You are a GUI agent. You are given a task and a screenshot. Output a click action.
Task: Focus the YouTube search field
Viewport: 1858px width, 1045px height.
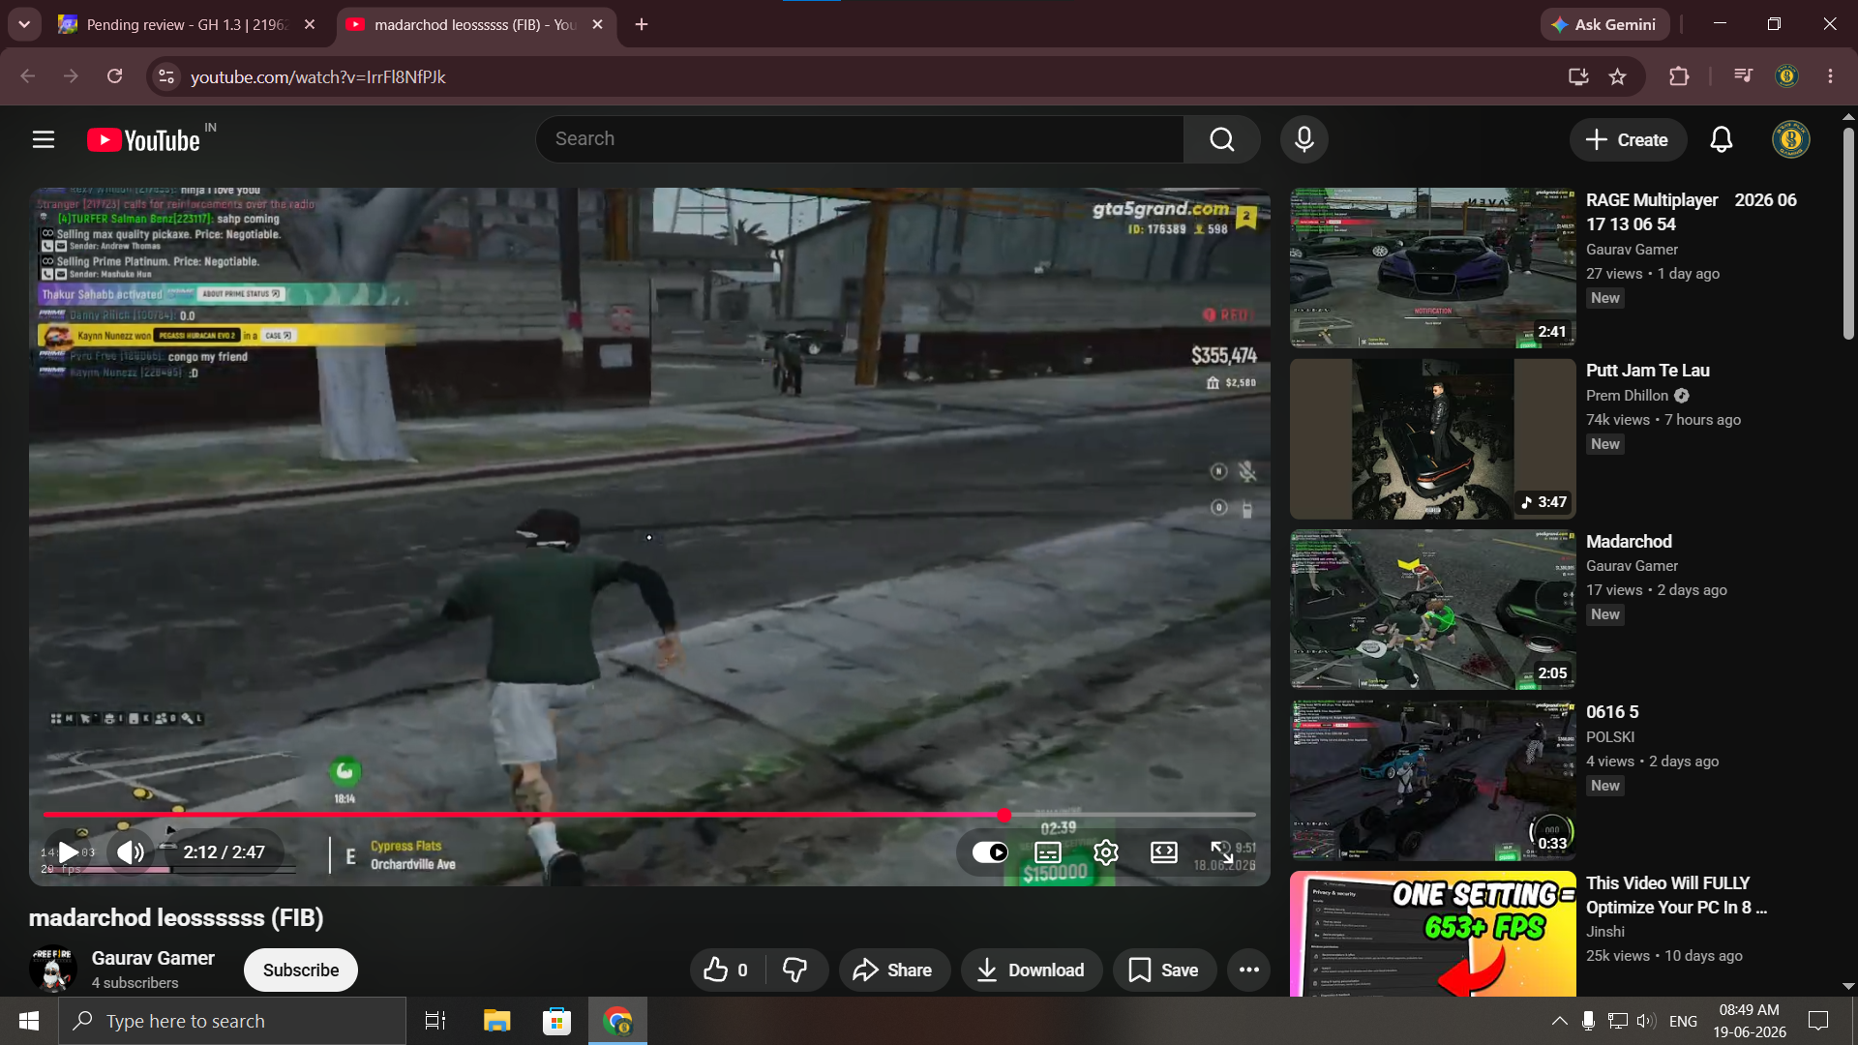point(859,139)
